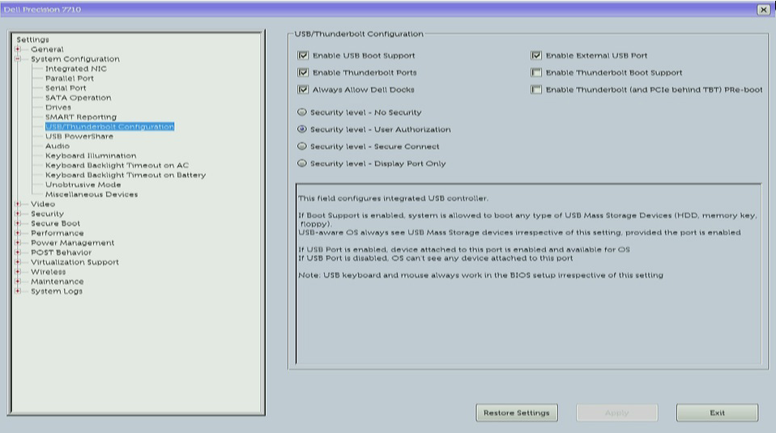The height and width of the screenshot is (433, 776).
Task: Collapse the System Configuration node
Action: [x=17, y=59]
